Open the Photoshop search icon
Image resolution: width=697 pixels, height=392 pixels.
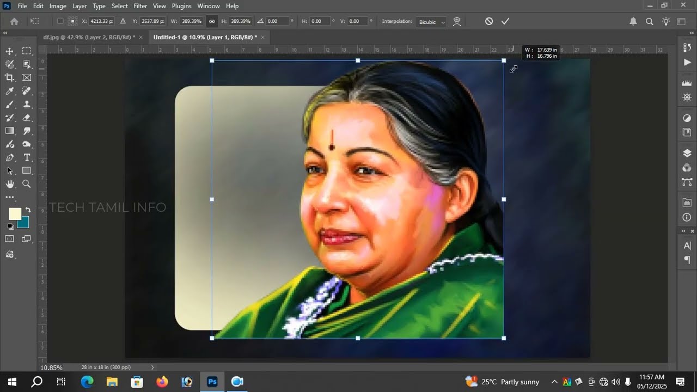[649, 21]
